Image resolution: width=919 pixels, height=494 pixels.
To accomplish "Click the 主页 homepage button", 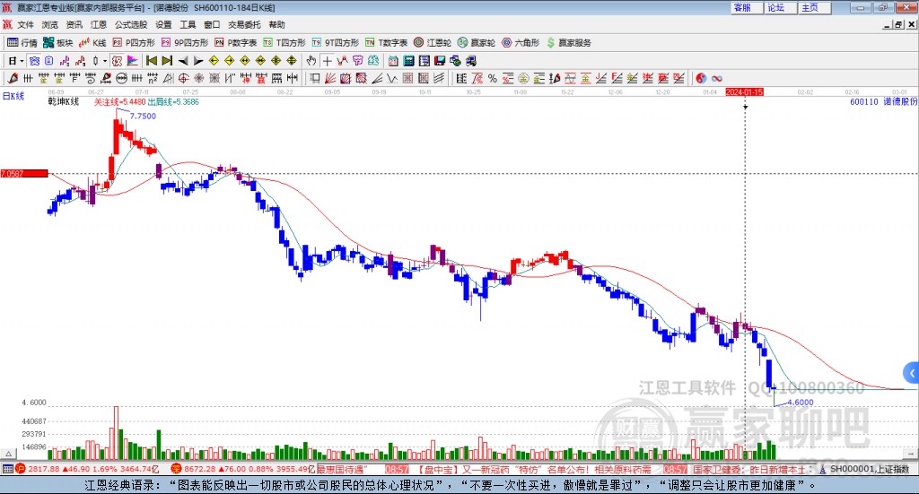I will point(814,7).
